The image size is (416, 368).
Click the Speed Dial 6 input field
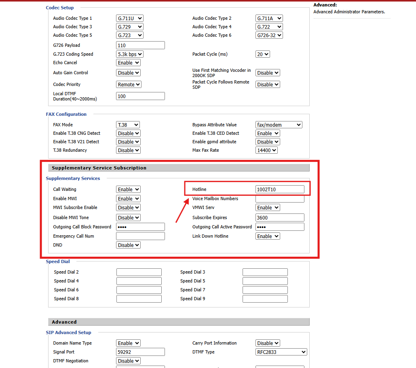(139, 290)
